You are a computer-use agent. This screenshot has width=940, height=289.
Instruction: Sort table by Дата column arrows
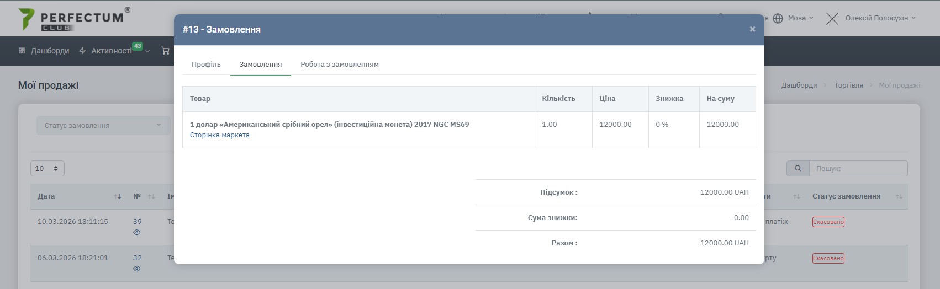tap(117, 196)
